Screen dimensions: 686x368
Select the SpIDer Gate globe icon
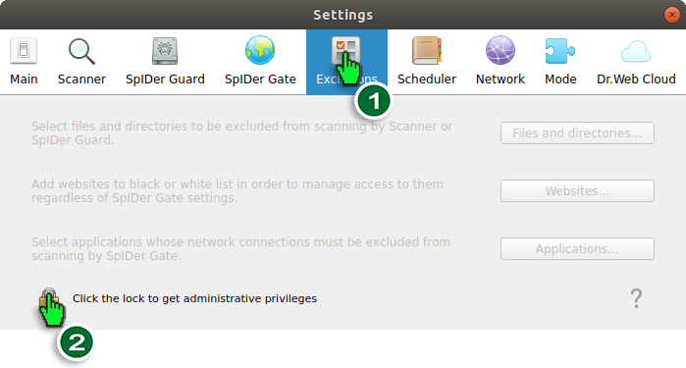[260, 50]
